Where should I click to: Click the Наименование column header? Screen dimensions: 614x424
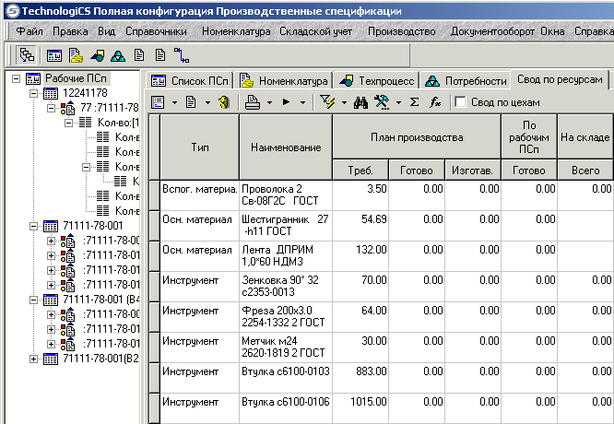tap(284, 147)
